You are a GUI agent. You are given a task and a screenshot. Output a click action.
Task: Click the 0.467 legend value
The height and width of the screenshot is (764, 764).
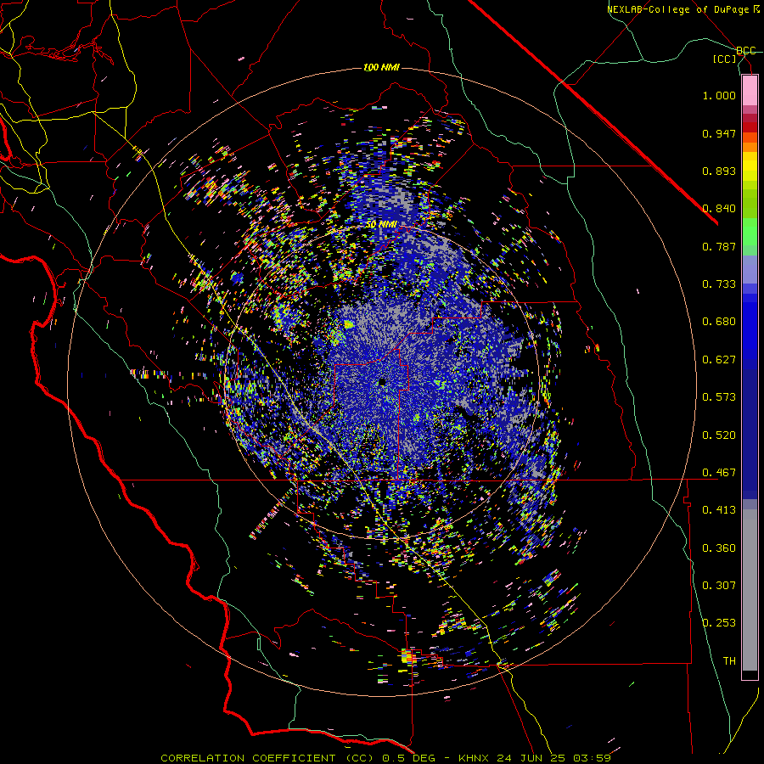click(x=719, y=473)
